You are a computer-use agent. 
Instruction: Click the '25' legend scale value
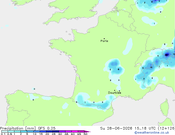[54, 134]
